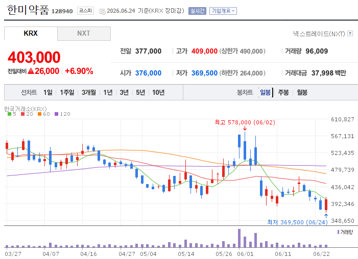
Task: Click trading value 37,998 백만
Action: [x=329, y=73]
